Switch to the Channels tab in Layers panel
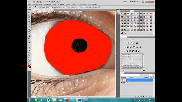The image size is (182, 102). [x=126, y=73]
